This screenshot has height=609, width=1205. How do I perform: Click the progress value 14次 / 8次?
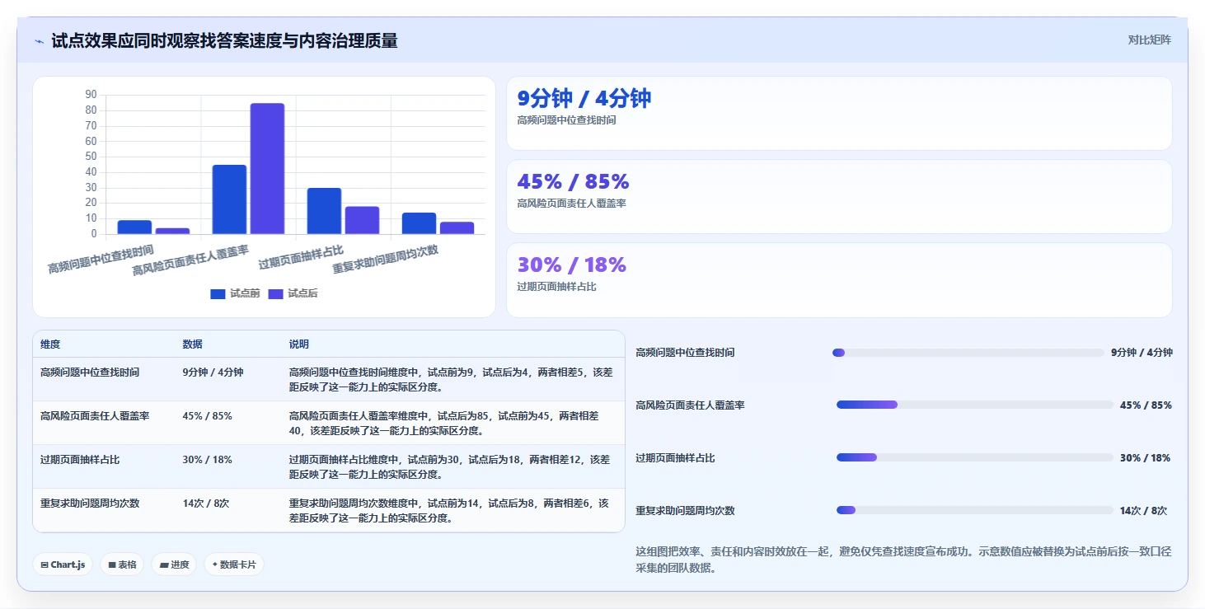point(1143,511)
